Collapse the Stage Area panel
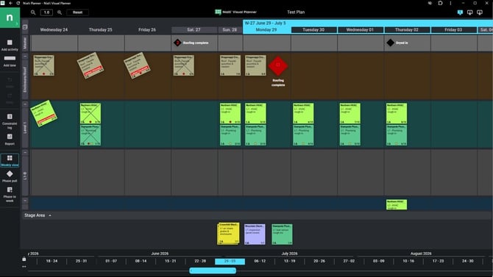The width and height of the screenshot is (493, 277). coord(50,215)
